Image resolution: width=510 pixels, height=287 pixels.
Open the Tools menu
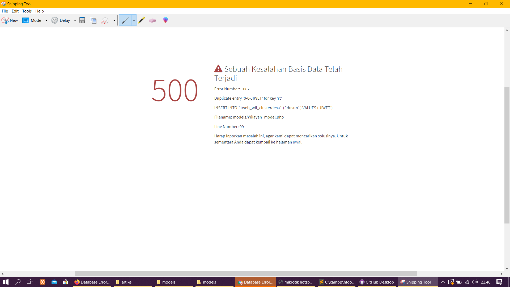click(x=27, y=11)
